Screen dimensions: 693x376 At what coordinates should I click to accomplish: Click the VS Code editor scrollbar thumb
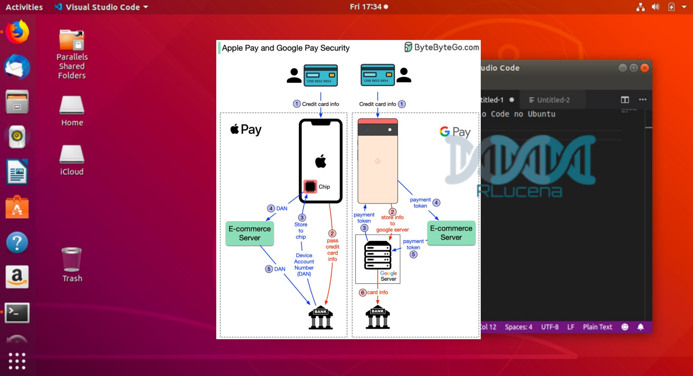[x=649, y=128]
